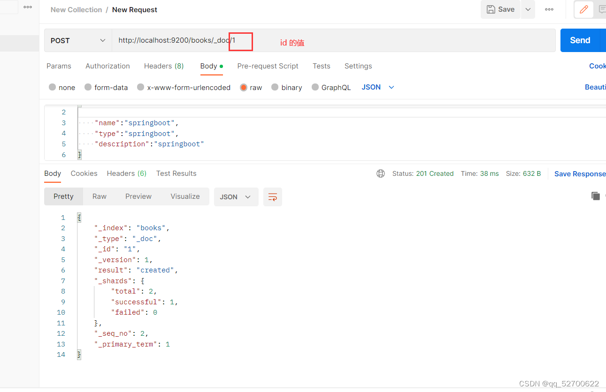Click response line "_version": 1

pos(123,260)
